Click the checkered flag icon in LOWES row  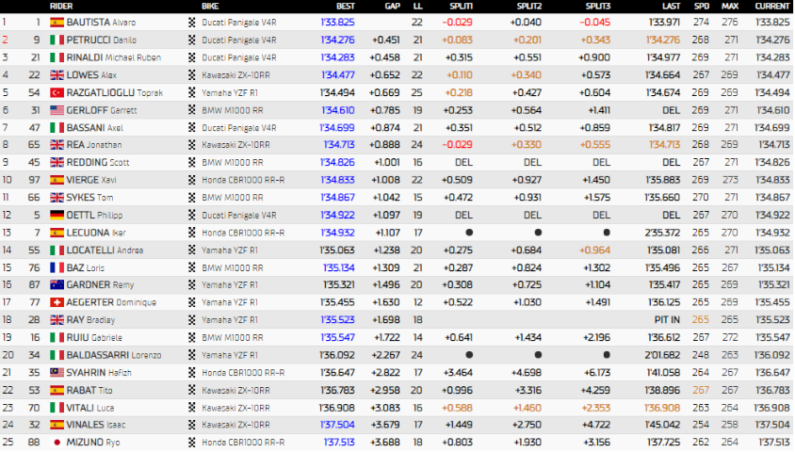pos(191,75)
